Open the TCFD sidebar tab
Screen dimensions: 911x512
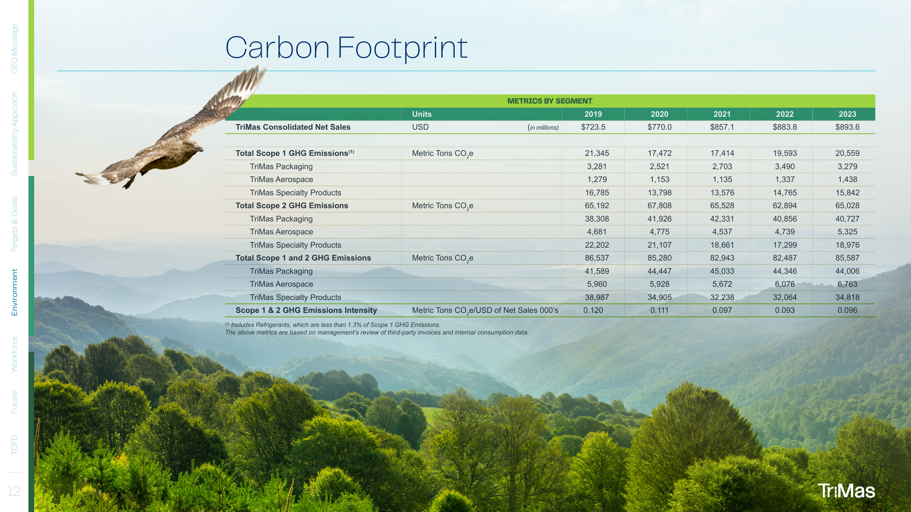point(14,444)
